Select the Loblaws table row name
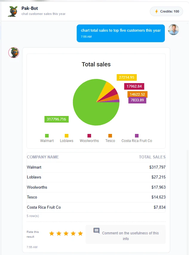 point(34,177)
